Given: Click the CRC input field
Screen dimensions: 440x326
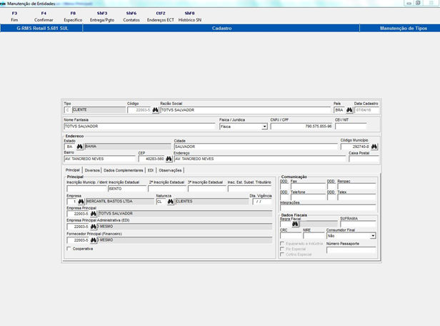Looking at the screenshot, I should pos(291,236).
